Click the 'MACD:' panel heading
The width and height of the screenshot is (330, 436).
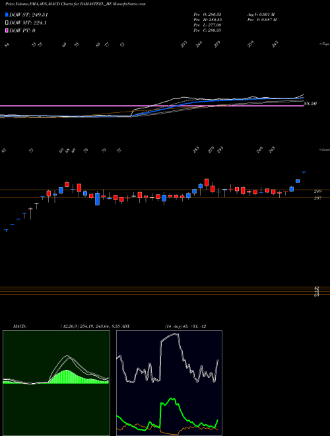point(20,326)
